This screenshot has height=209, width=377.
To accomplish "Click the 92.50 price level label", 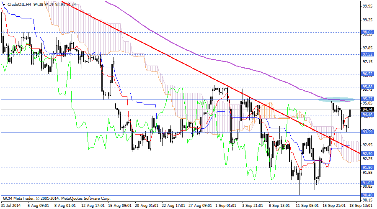I will pyautogui.click(x=367, y=154).
